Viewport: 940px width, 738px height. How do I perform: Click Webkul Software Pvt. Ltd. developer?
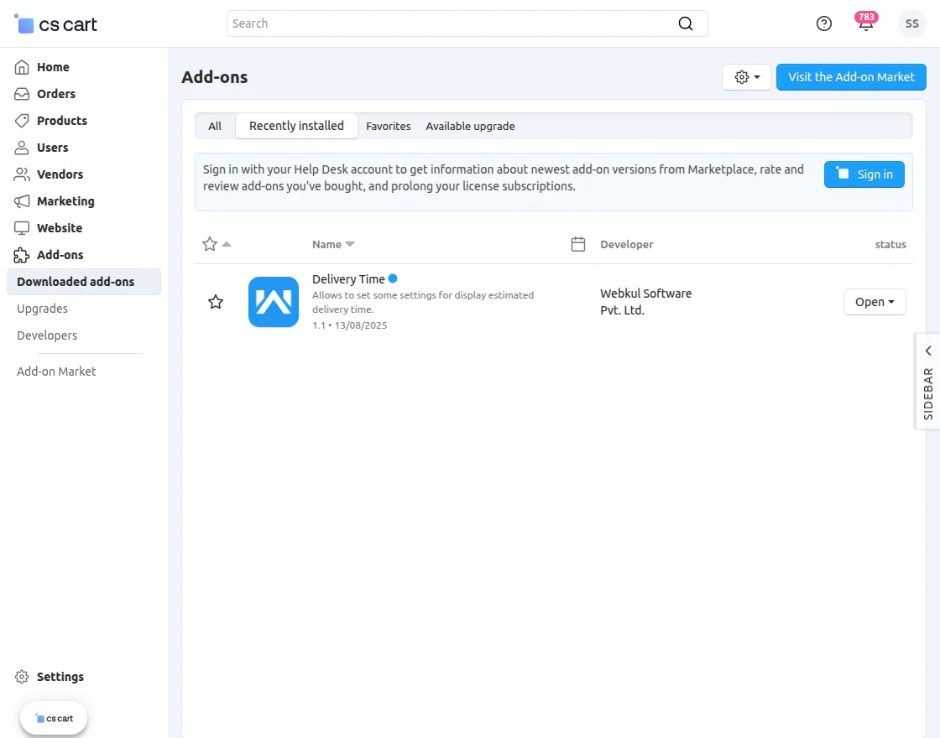coord(645,302)
